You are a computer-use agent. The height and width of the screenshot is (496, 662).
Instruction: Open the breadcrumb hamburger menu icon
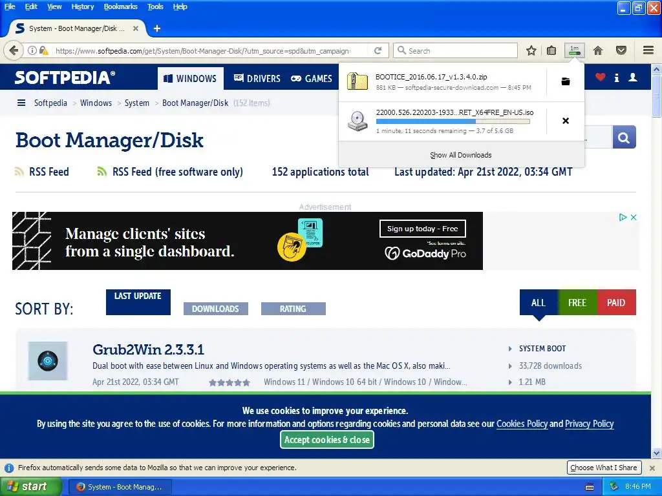[x=21, y=103]
